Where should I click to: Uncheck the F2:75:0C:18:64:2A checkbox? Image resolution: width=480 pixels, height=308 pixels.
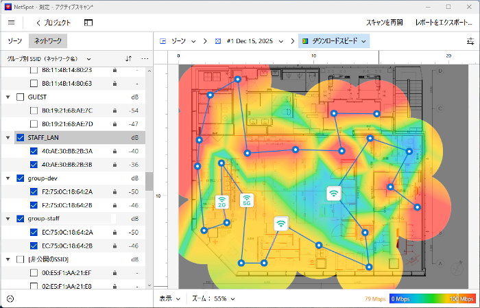click(x=34, y=192)
